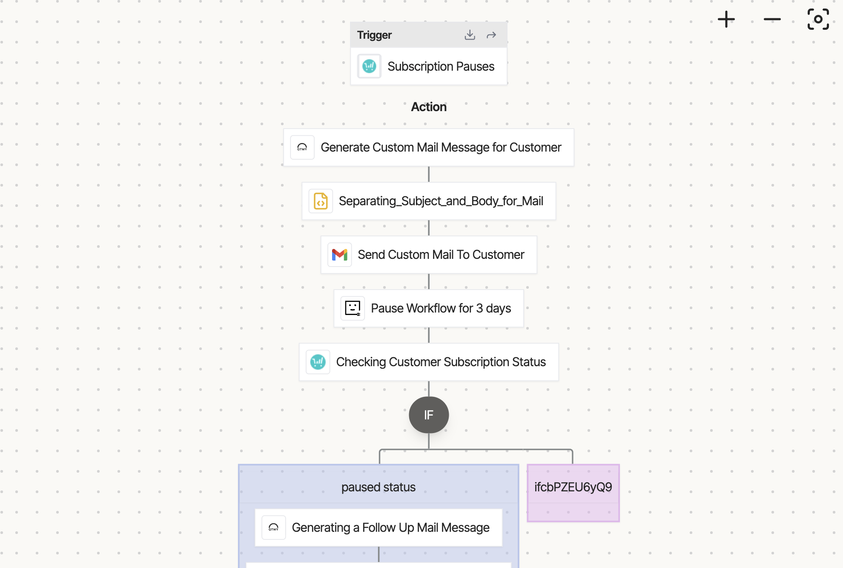The image size is (843, 568).
Task: Click the share arrow icon in Trigger header
Action: pyautogui.click(x=491, y=35)
